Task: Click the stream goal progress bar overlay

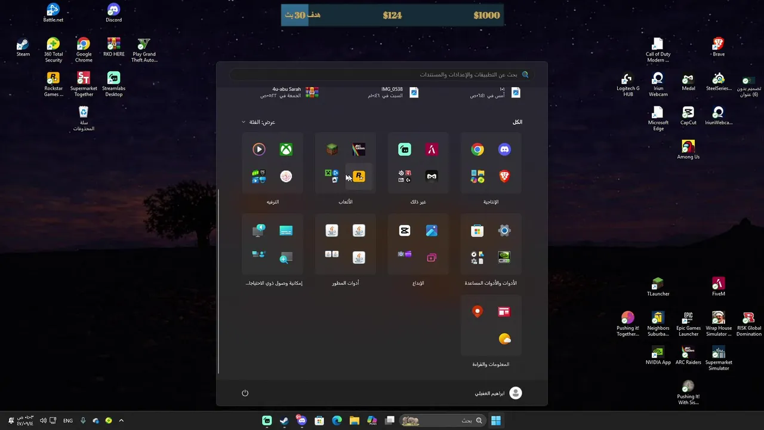Action: (x=392, y=15)
